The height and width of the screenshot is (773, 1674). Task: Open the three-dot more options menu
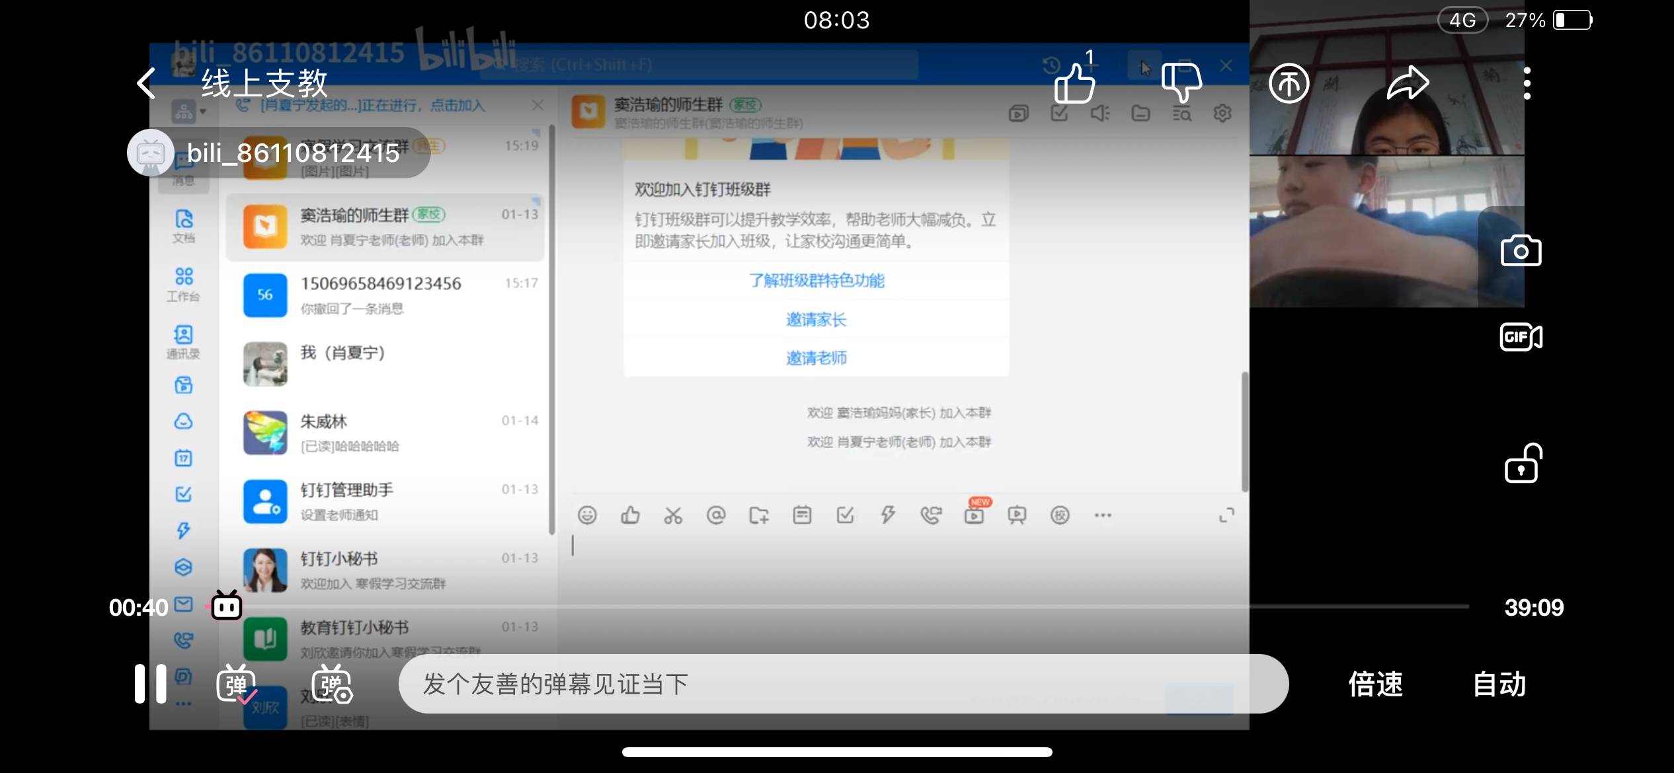coord(1527,83)
